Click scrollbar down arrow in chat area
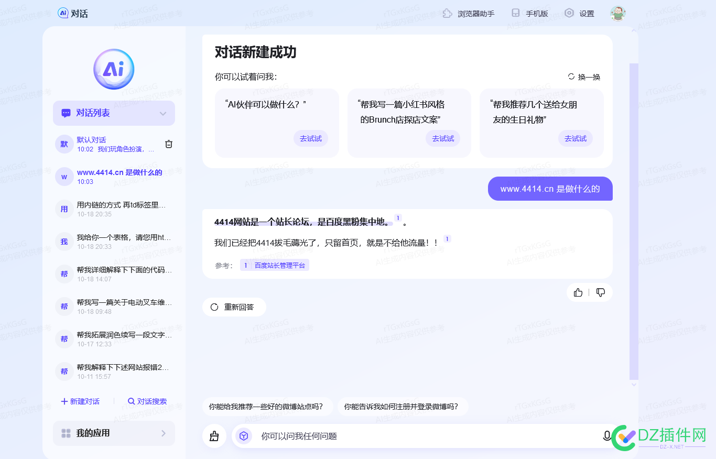The image size is (716, 459). click(634, 385)
